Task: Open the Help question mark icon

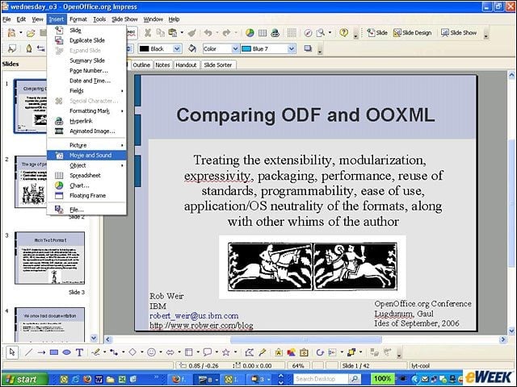Action: click(343, 32)
